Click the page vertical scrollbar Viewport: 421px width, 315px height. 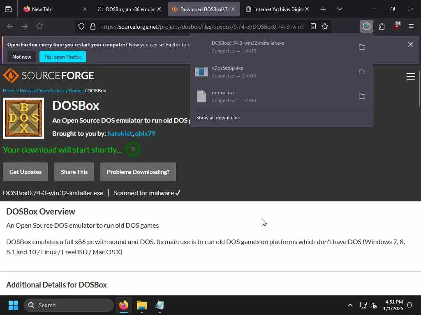coord(419,89)
